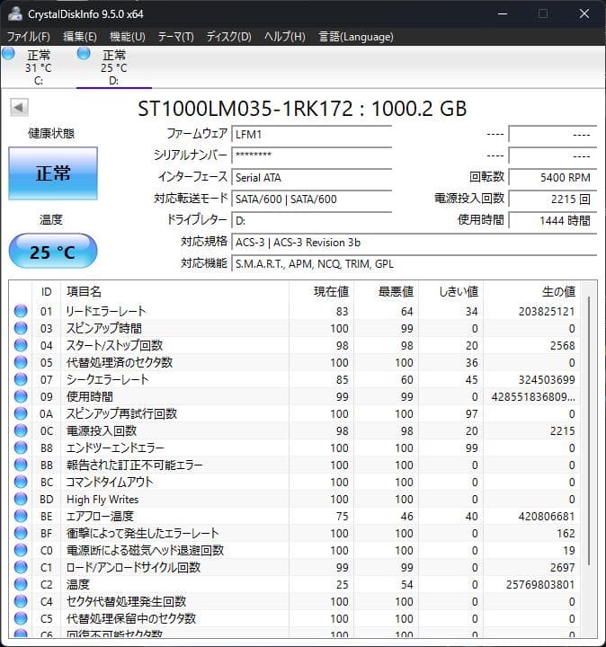Viewport: 606px width, 647px height.
Task: Click status orb for attribute 09 使用時間
Action: (x=21, y=396)
